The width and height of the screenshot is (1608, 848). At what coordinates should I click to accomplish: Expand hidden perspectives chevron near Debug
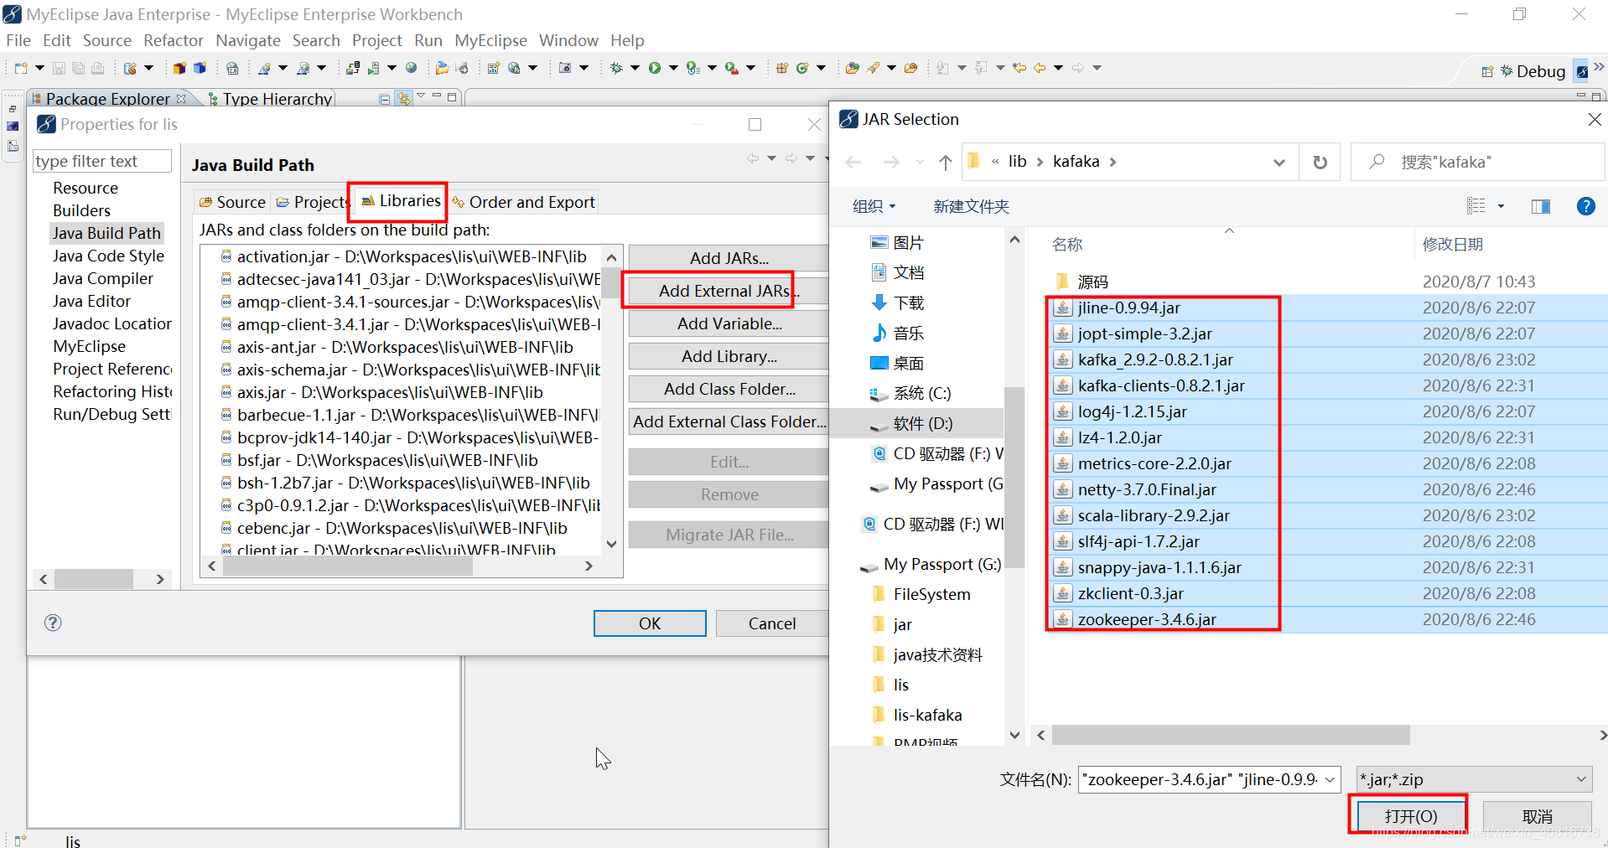click(x=1599, y=67)
